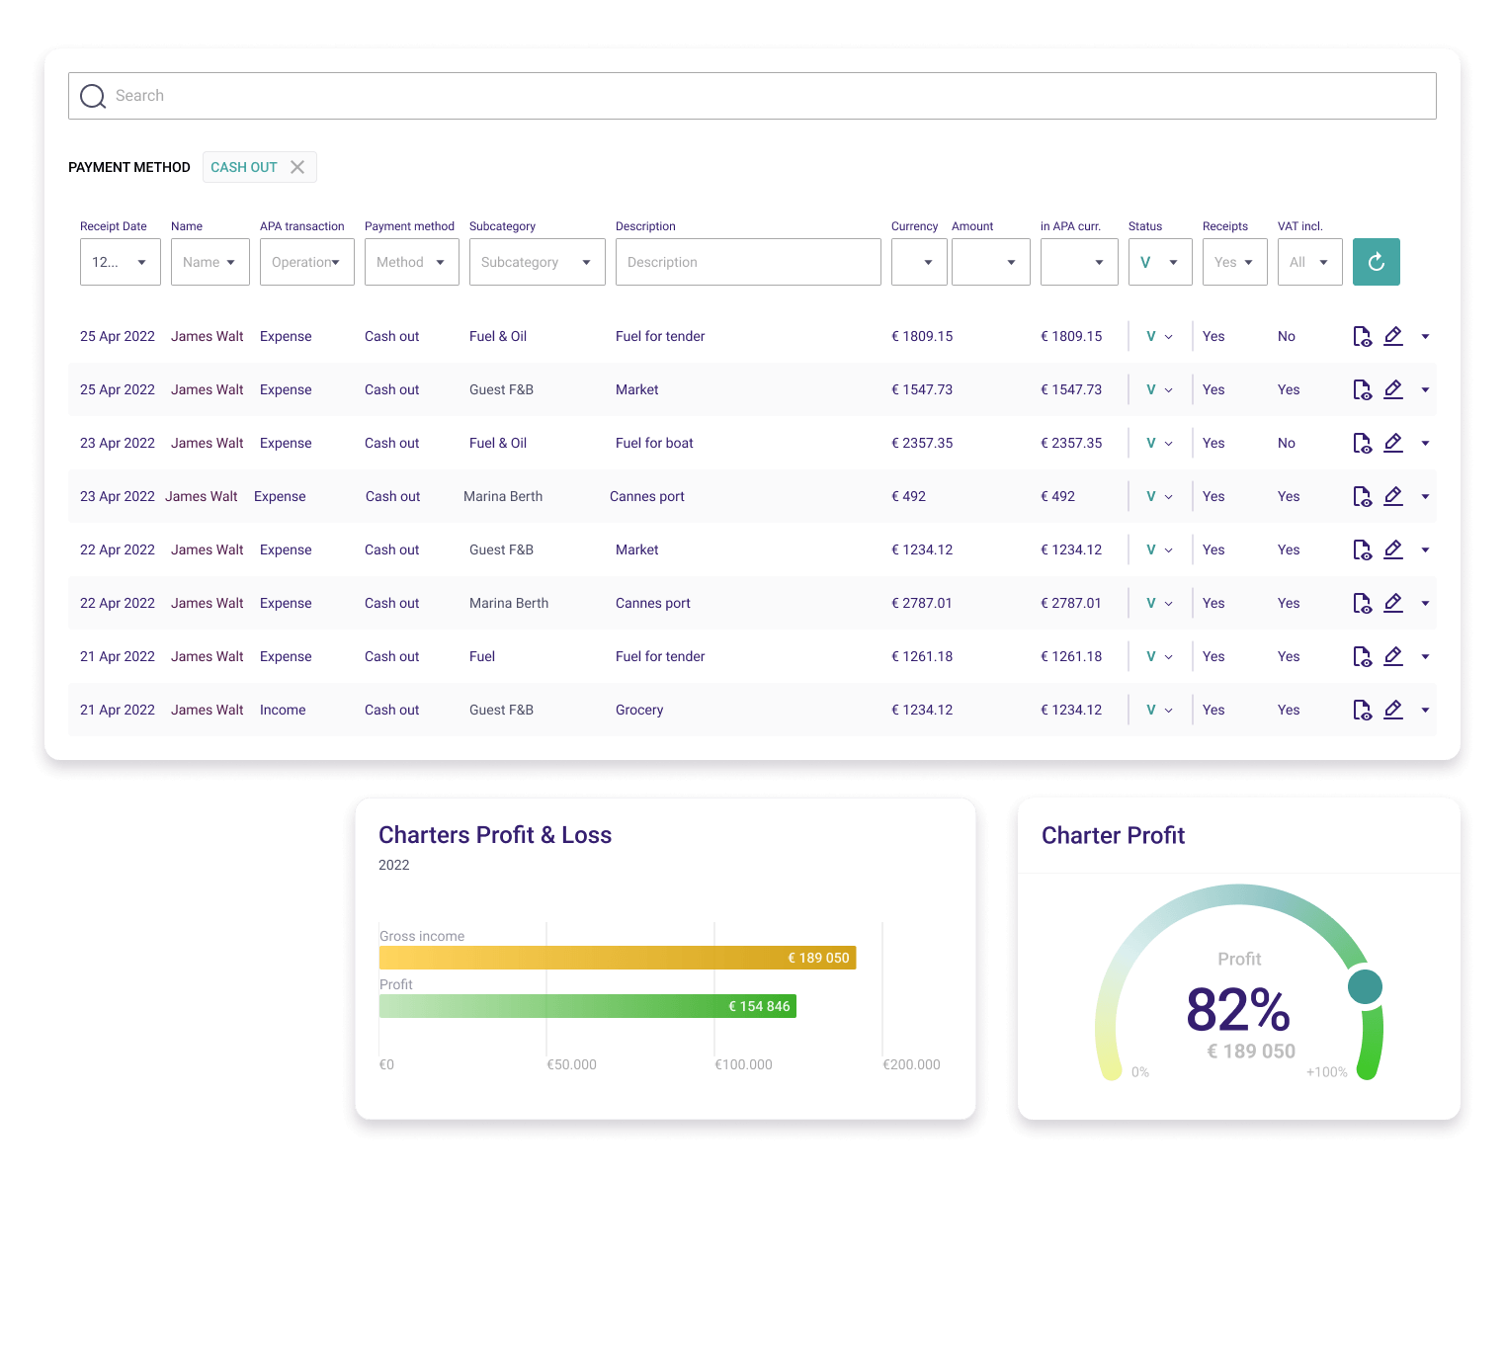The height and width of the screenshot is (1349, 1505).
Task: Click the Gross income € 189 050 bar
Action: [617, 958]
